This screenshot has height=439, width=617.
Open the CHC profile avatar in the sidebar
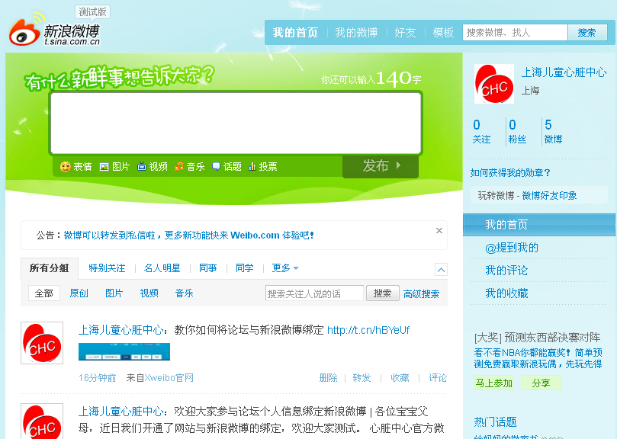[x=494, y=84]
